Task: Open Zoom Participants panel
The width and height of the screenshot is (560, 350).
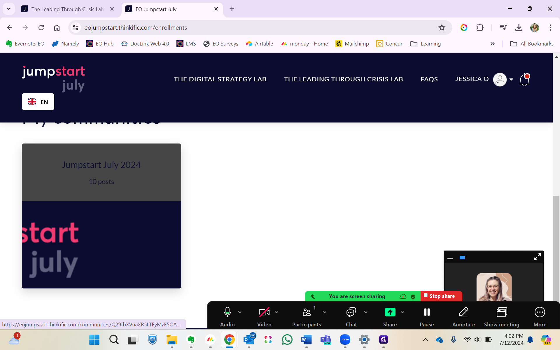Action: pos(307,316)
